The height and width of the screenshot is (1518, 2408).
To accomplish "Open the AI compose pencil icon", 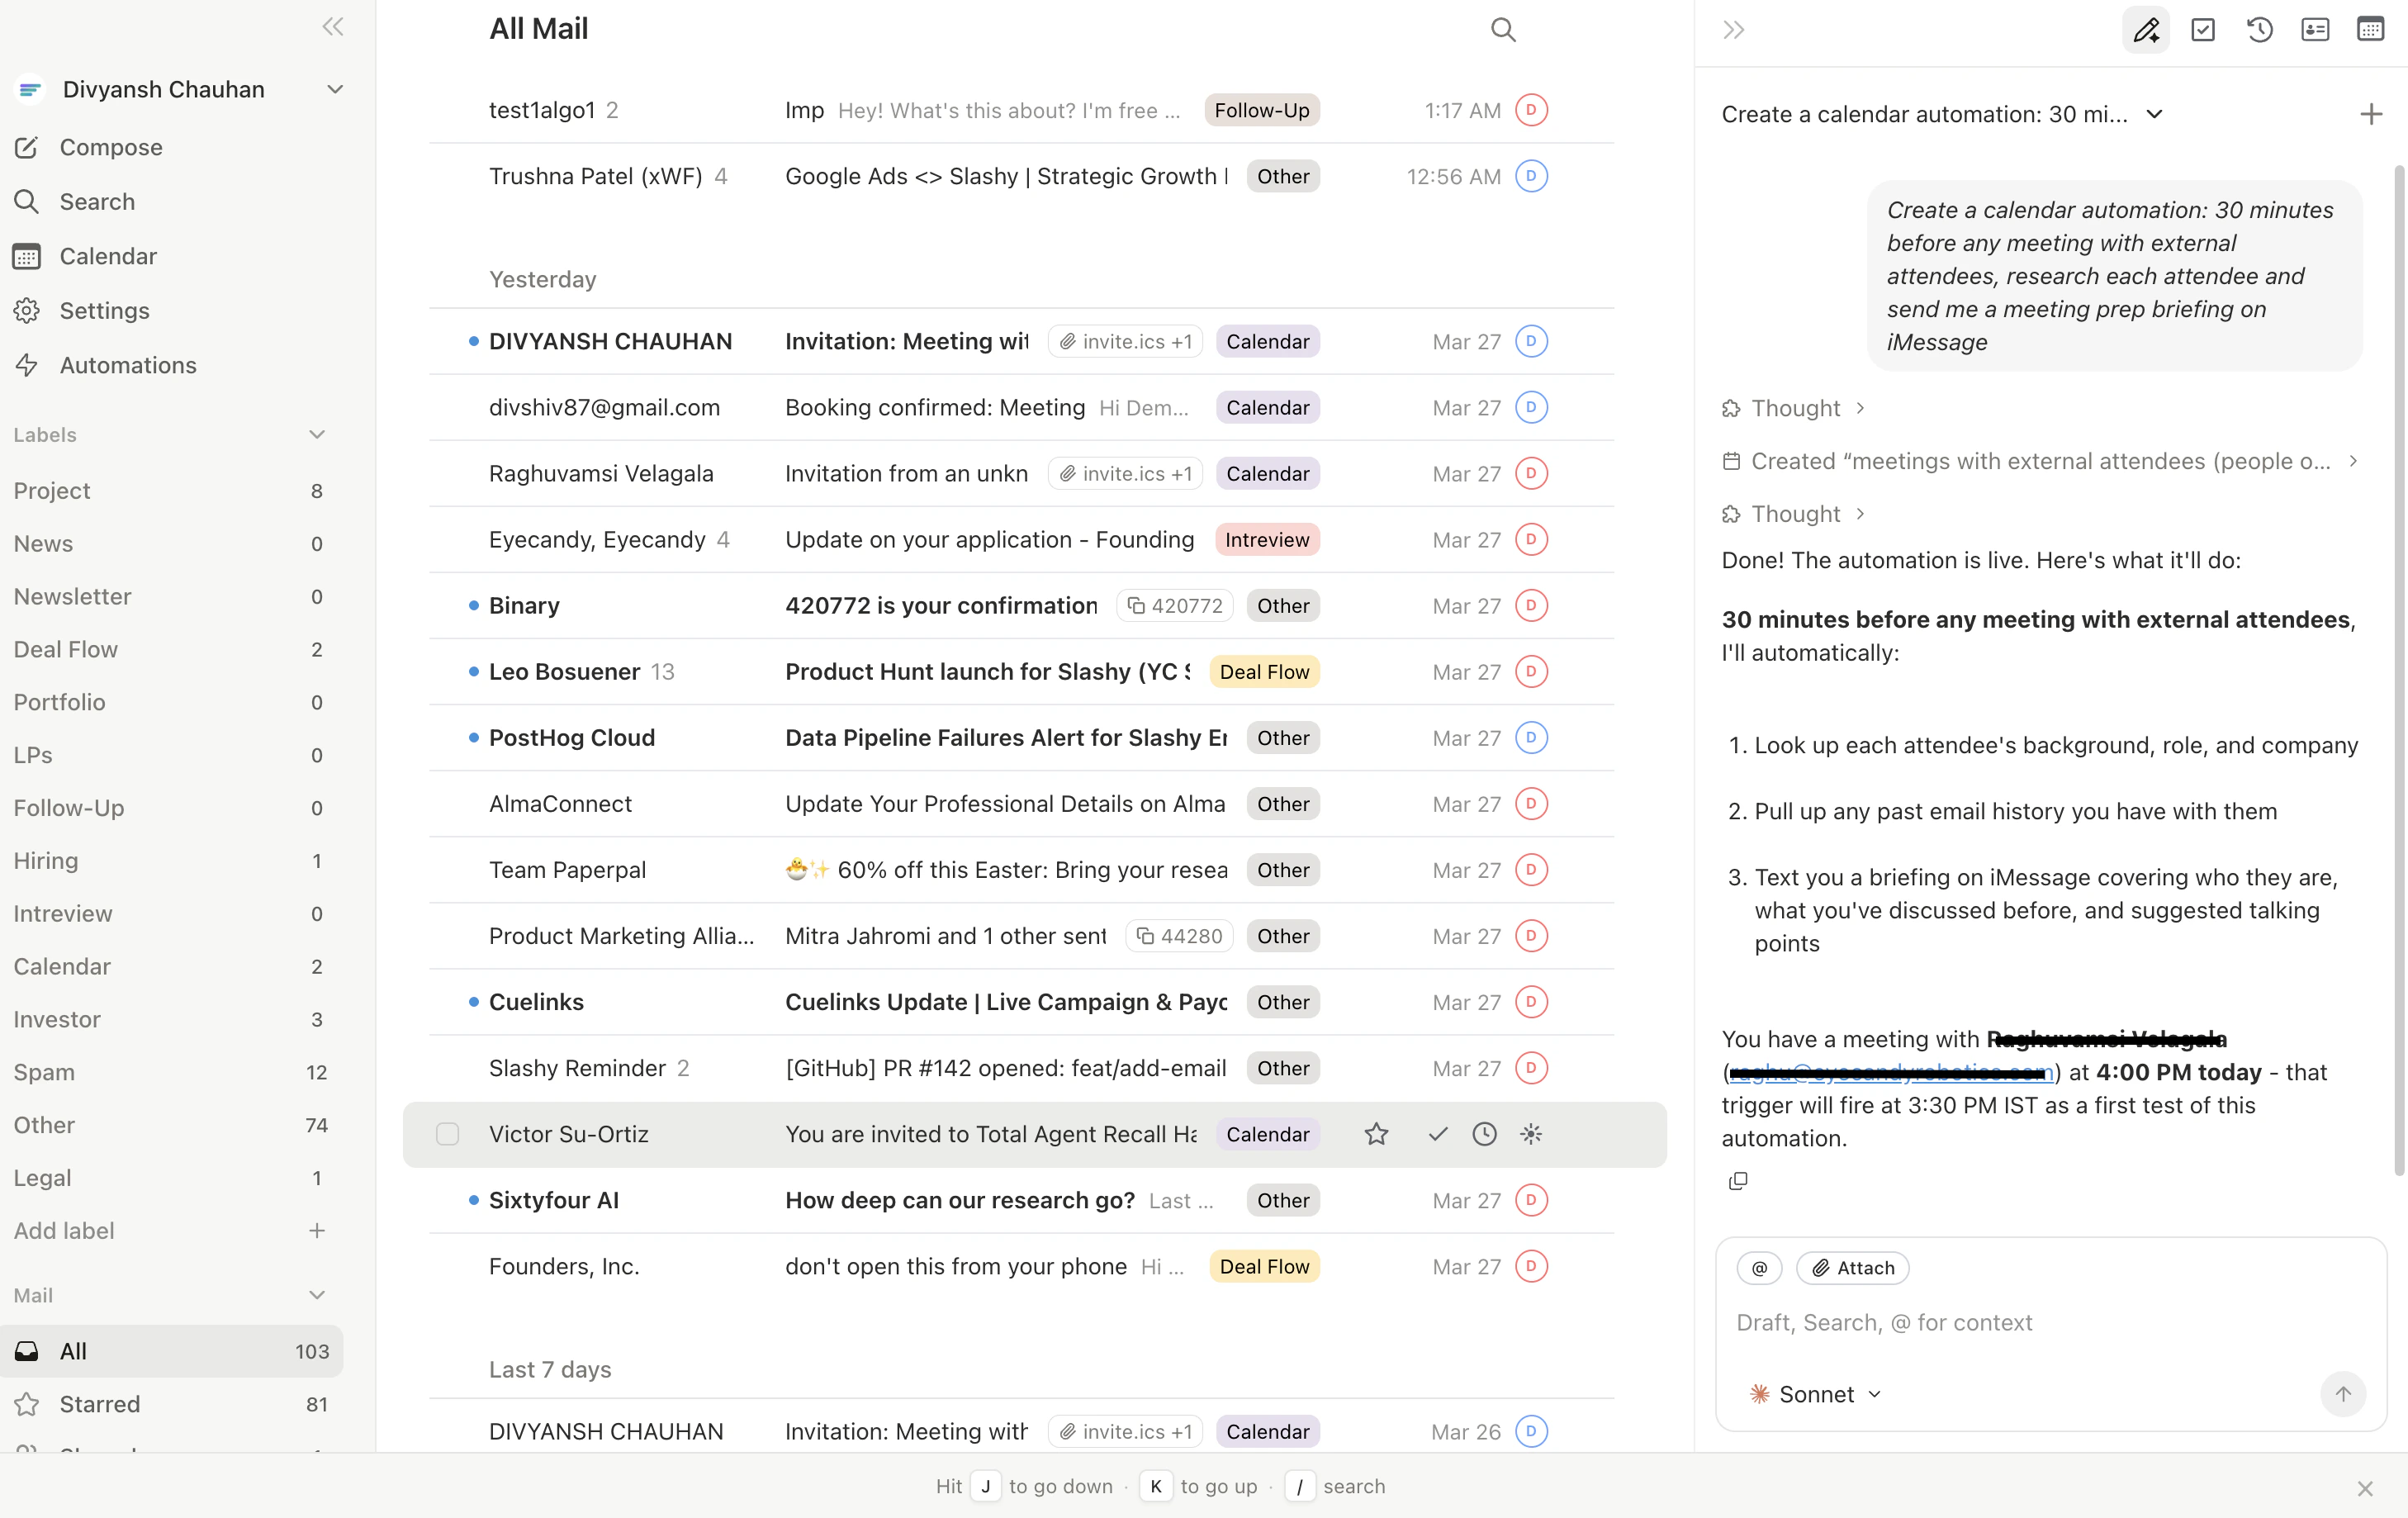I will (x=2146, y=30).
